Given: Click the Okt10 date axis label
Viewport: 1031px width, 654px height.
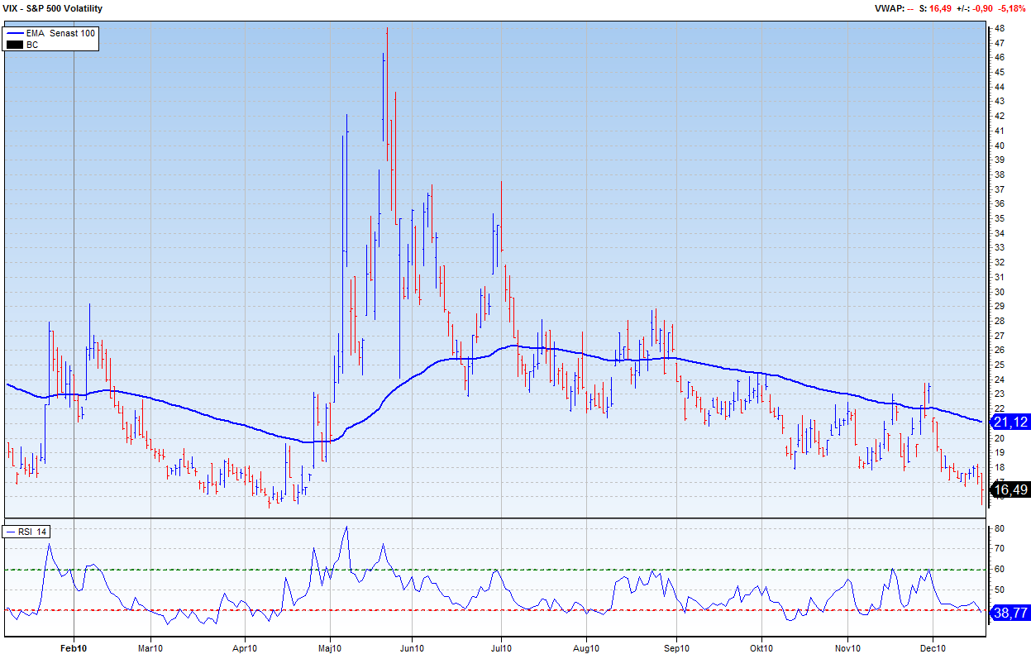Looking at the screenshot, I should (x=761, y=647).
